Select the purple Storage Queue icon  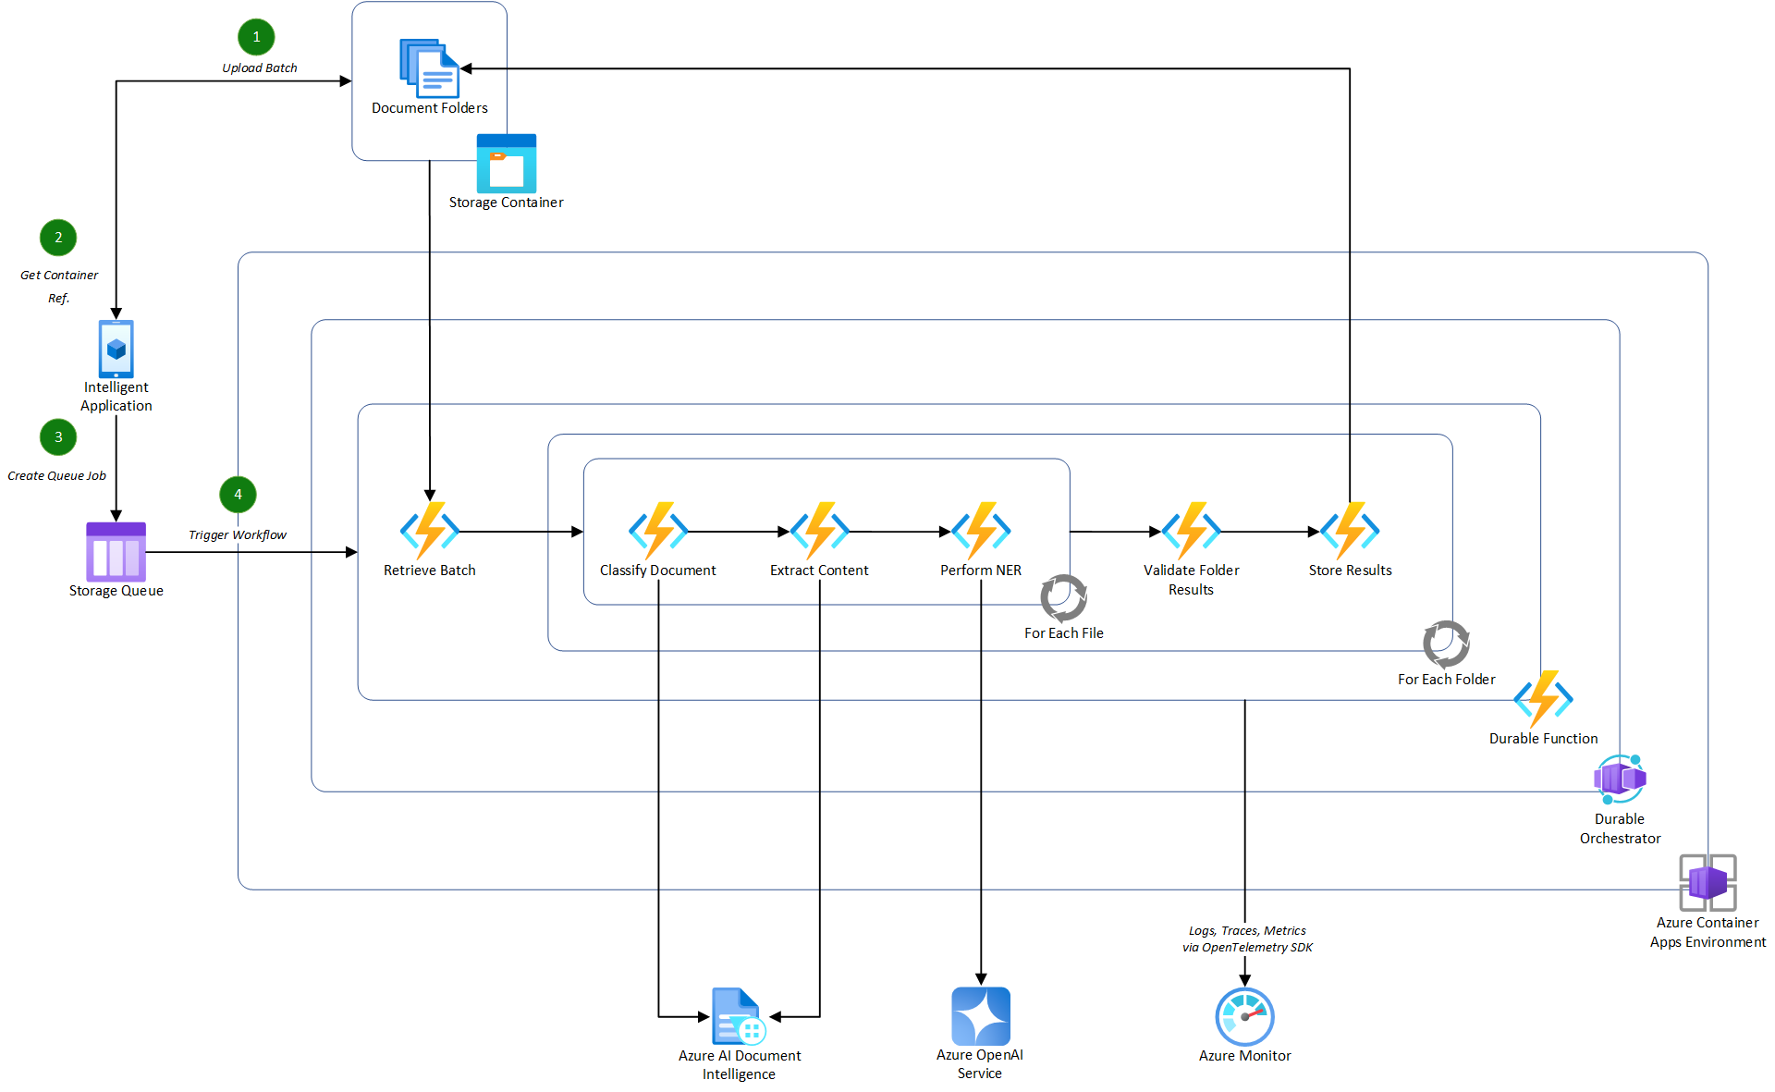pyautogui.click(x=116, y=552)
